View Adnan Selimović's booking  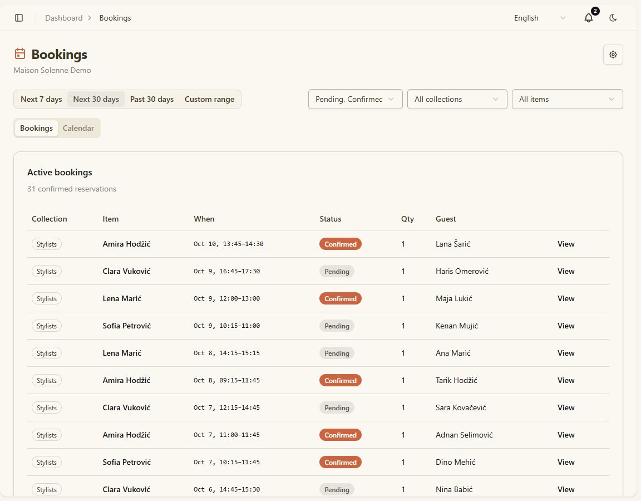tap(566, 435)
